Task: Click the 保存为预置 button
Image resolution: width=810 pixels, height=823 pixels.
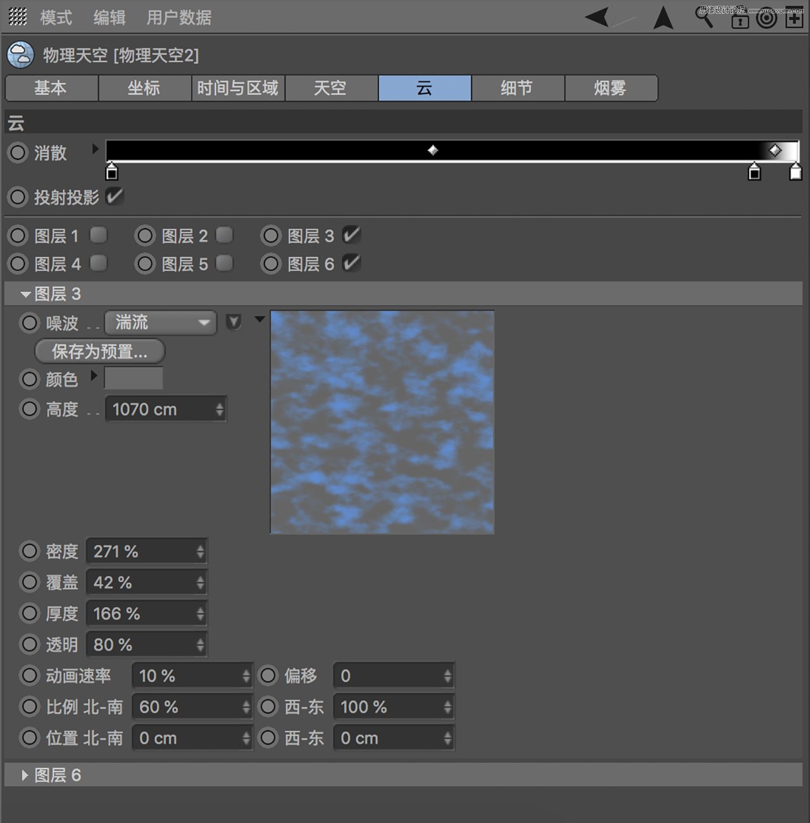Action: (99, 351)
